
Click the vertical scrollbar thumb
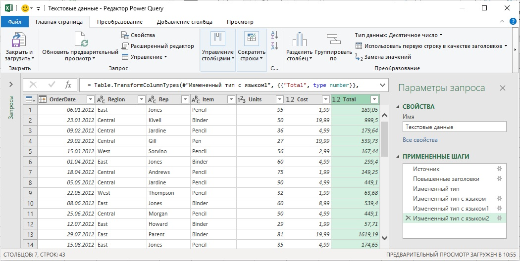(x=384, y=138)
